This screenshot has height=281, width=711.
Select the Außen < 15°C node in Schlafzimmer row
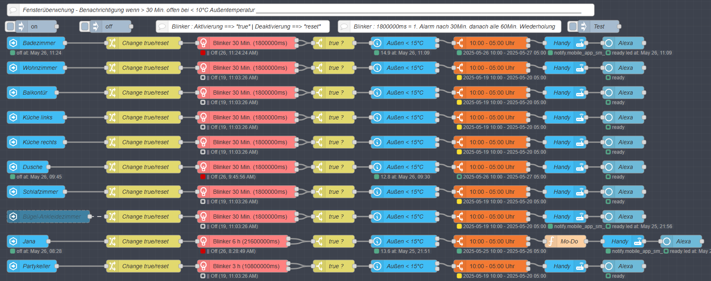point(404,192)
